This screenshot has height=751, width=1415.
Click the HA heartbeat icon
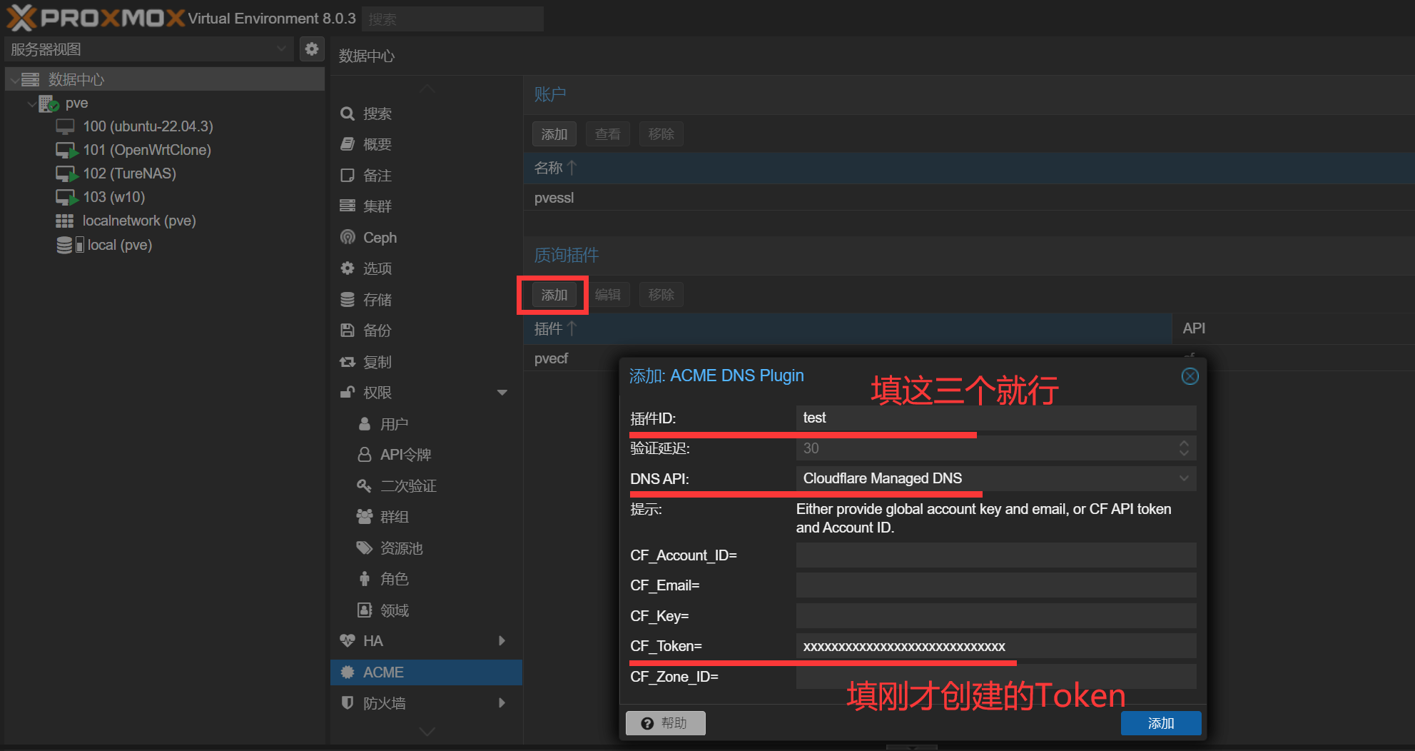348,641
